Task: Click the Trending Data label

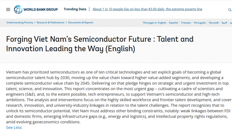Action: point(75,9)
